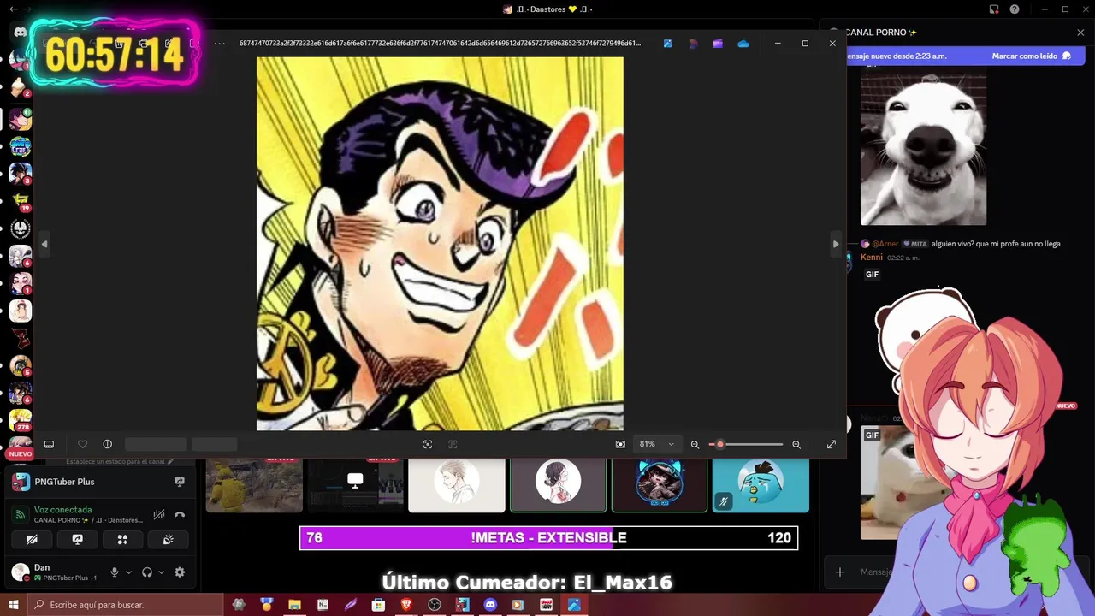This screenshot has height=616, width=1095.
Task: Favorite the image with the heart icon
Action: (x=82, y=444)
